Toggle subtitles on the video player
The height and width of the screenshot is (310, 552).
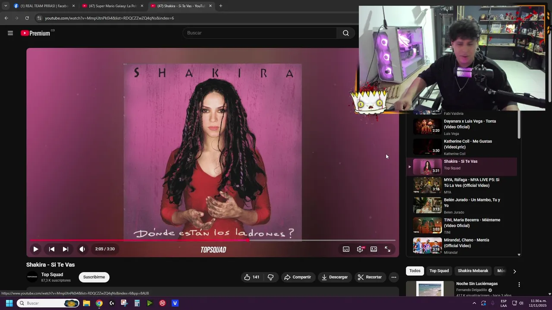tap(346, 249)
